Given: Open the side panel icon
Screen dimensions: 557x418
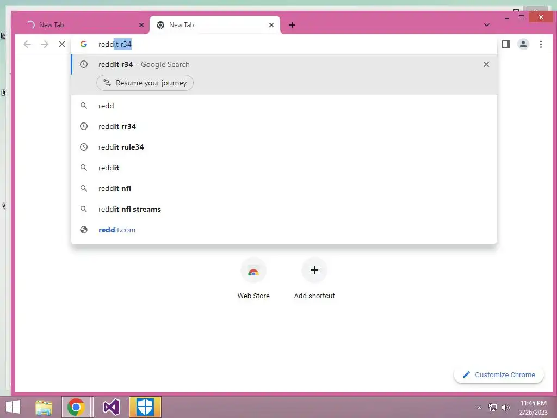Looking at the screenshot, I should [x=505, y=44].
